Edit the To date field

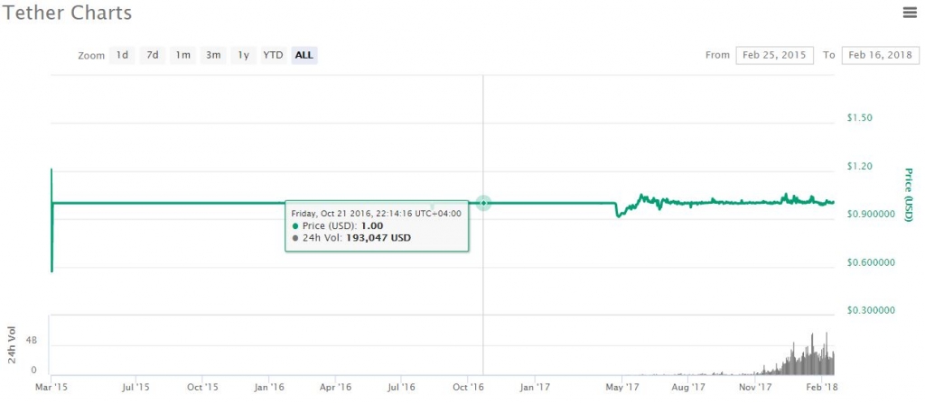pyautogui.click(x=880, y=55)
